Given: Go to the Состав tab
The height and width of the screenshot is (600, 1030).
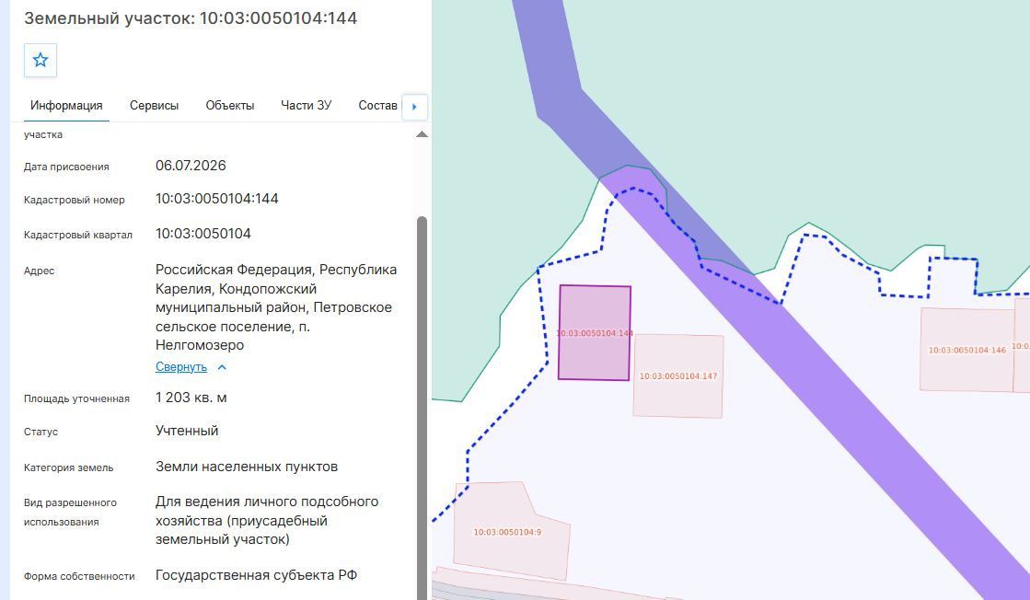Looking at the screenshot, I should click(377, 105).
